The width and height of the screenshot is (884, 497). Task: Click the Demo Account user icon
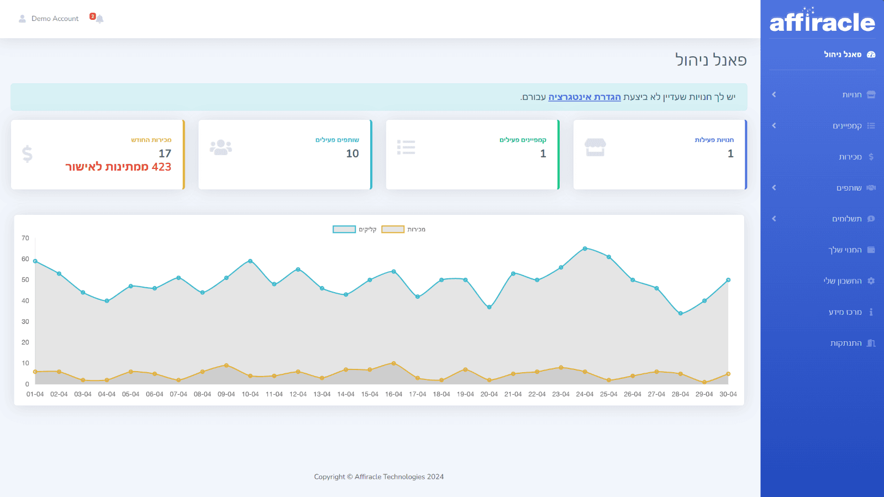22,19
